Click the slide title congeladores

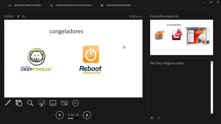point(66,31)
